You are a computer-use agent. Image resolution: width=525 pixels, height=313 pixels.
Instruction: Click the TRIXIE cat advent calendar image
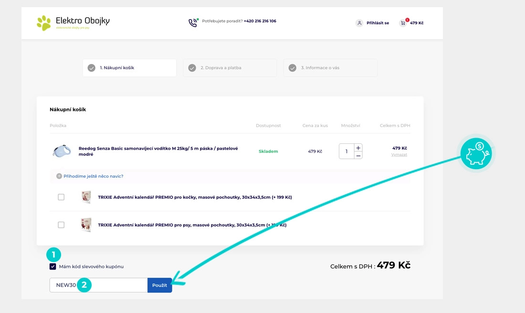click(x=86, y=197)
